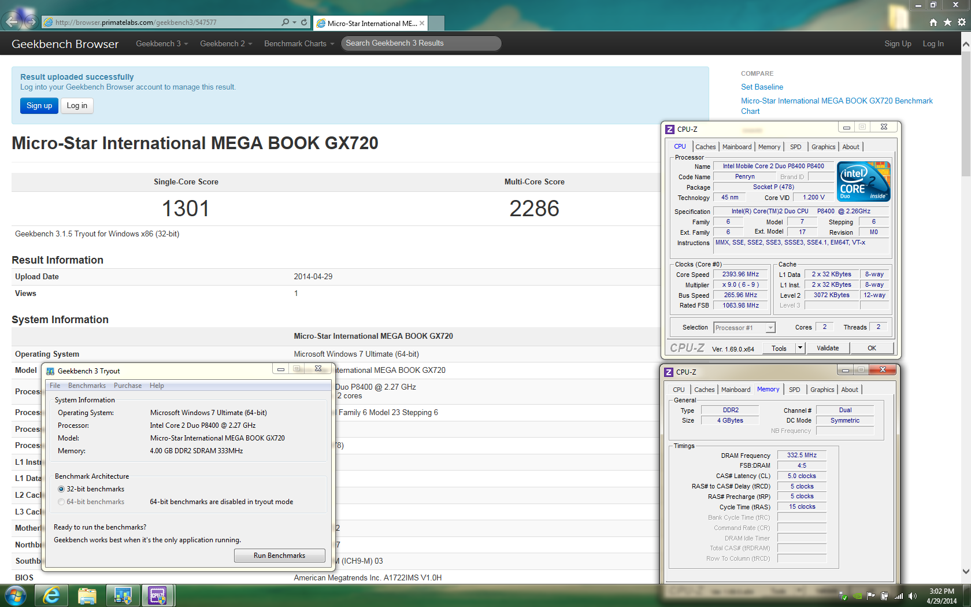Switch to About tab in upper CPU-Z
Viewport: 971px width, 607px height.
851,147
